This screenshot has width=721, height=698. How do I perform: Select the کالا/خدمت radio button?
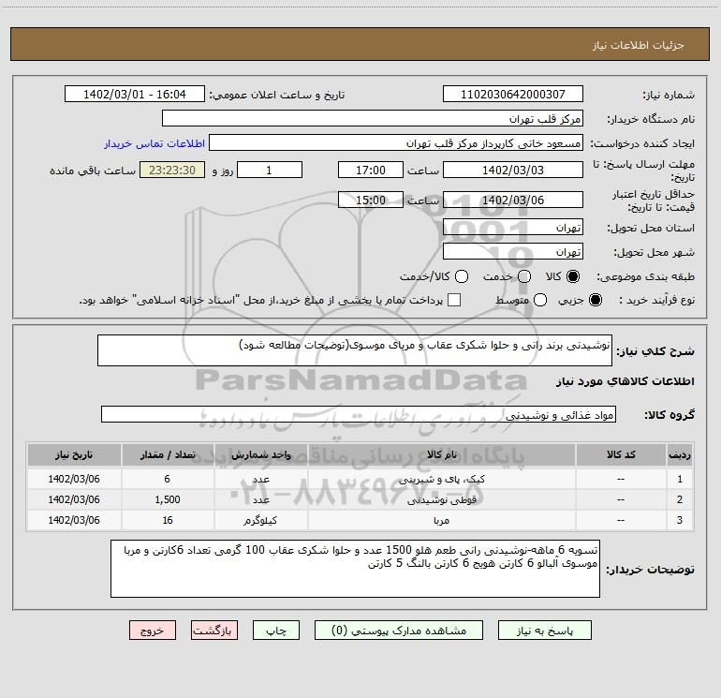pyautogui.click(x=462, y=276)
